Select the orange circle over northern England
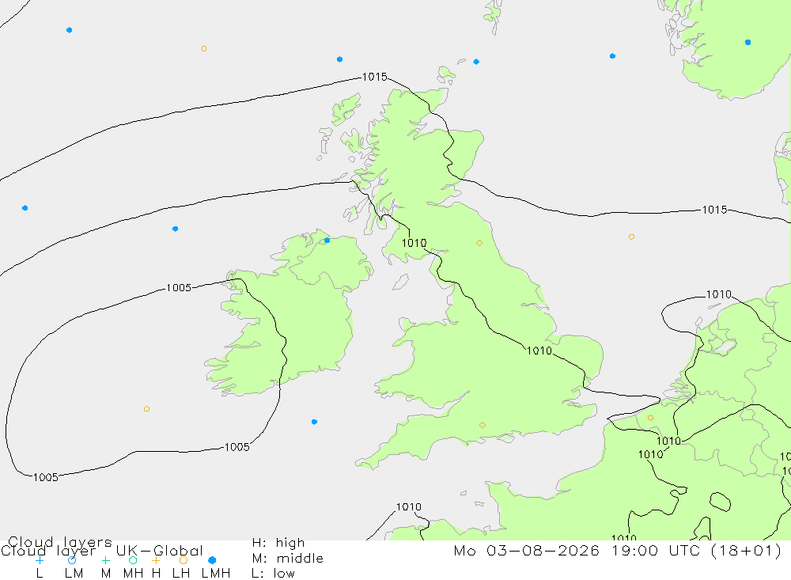The width and height of the screenshot is (791, 580). [x=479, y=243]
